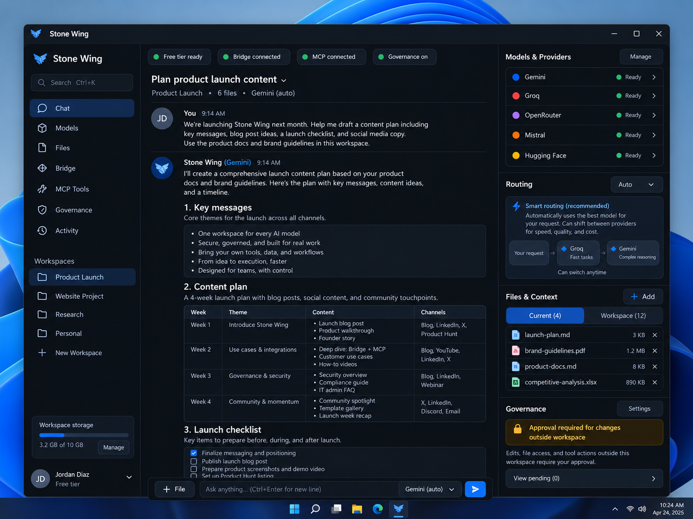Image resolution: width=693 pixels, height=519 pixels.
Task: Expand Jordan Diaz account menu
Action: [129, 477]
